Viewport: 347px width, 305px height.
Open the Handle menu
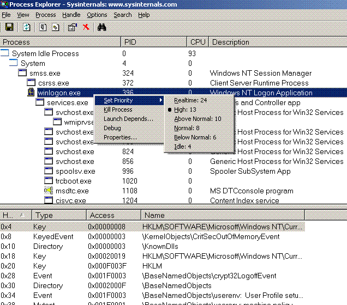pyautogui.click(x=71, y=15)
